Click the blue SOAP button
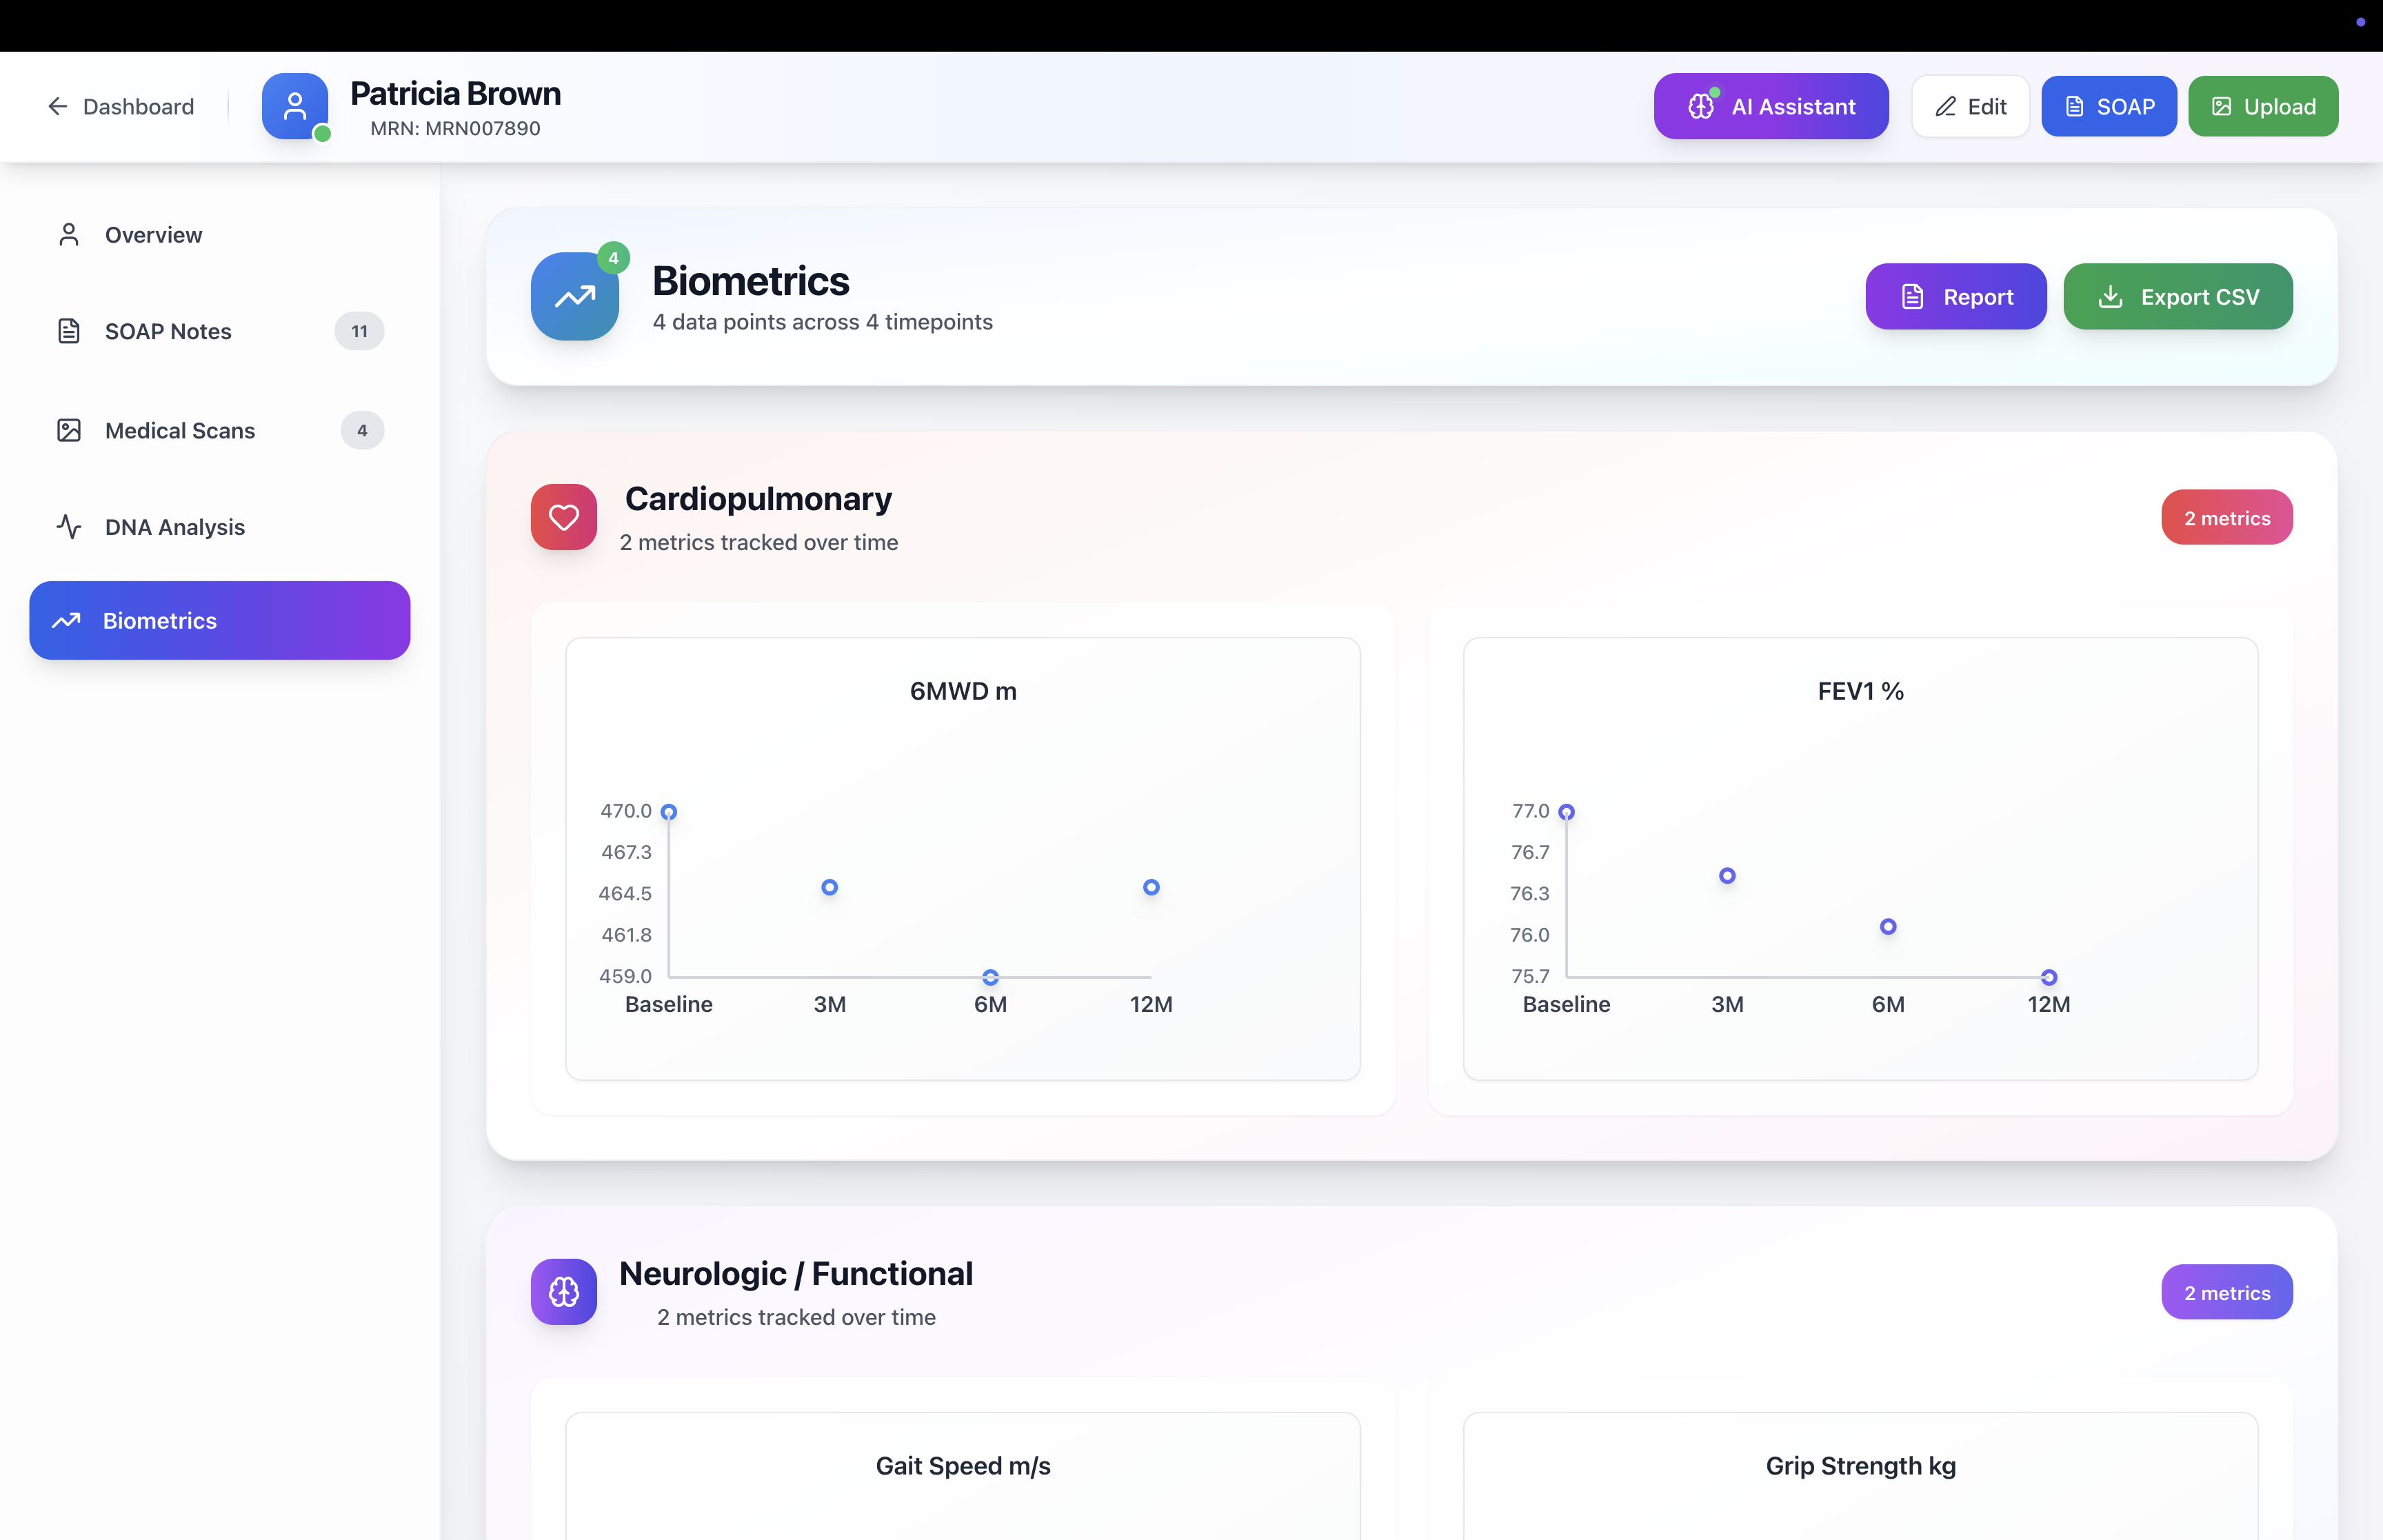The width and height of the screenshot is (2383, 1540). pos(2108,106)
